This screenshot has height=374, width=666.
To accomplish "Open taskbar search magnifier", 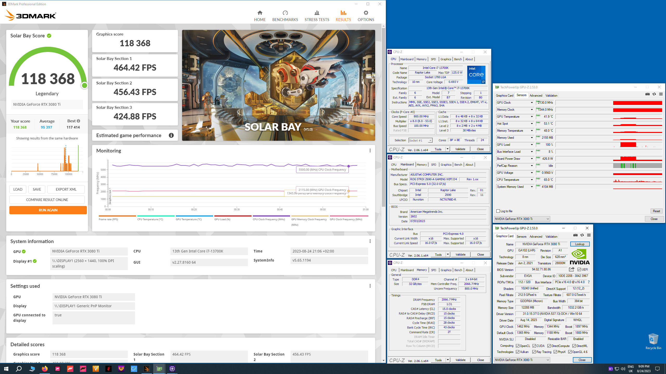I will point(19,369).
